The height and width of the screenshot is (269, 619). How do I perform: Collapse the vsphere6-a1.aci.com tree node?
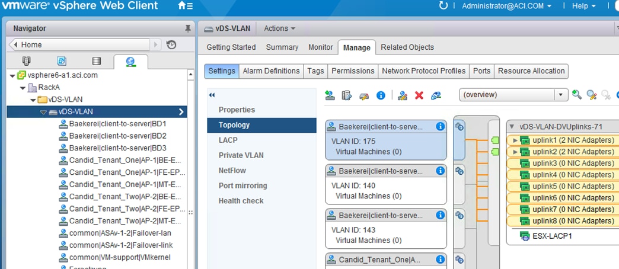coord(12,76)
